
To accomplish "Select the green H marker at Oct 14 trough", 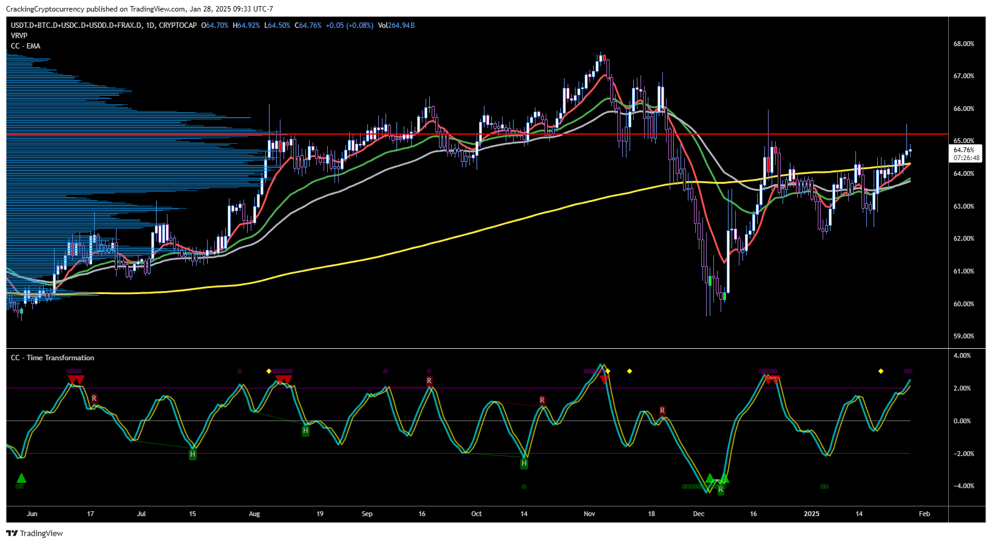I will click(x=524, y=464).
